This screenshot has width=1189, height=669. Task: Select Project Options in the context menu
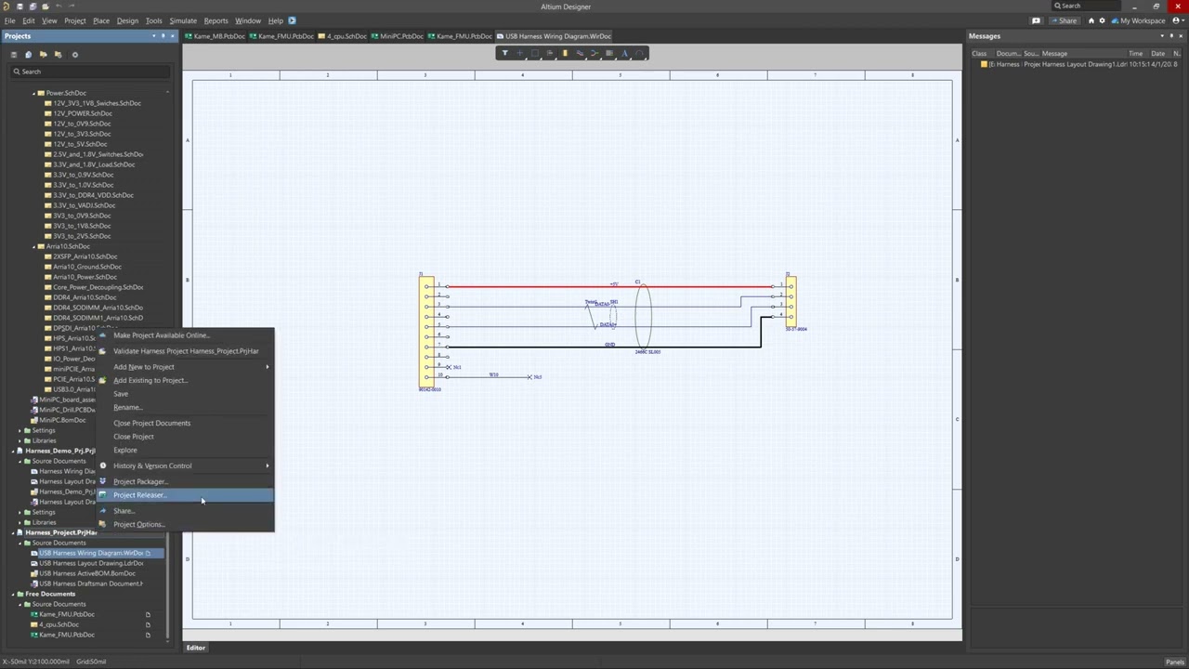138,524
